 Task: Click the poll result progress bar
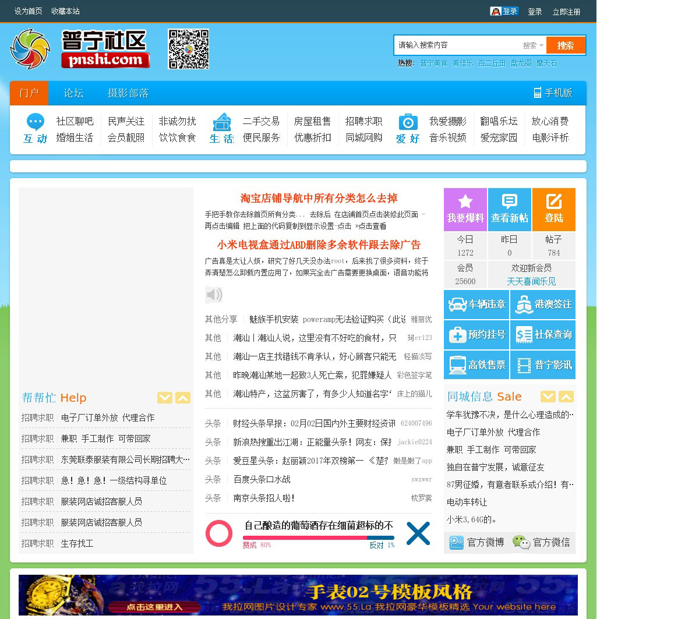[318, 537]
